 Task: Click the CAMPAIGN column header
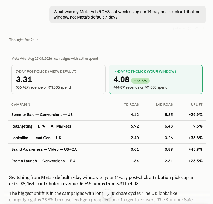point(21,105)
